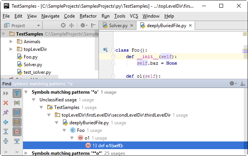Click the Foo class icon
The image size is (248, 156).
pos(72,130)
